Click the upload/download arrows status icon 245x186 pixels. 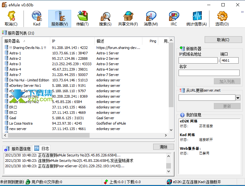coord(106,182)
